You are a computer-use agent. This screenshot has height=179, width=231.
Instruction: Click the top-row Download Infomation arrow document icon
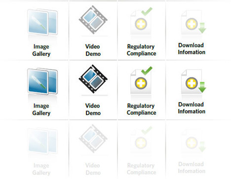(193, 22)
